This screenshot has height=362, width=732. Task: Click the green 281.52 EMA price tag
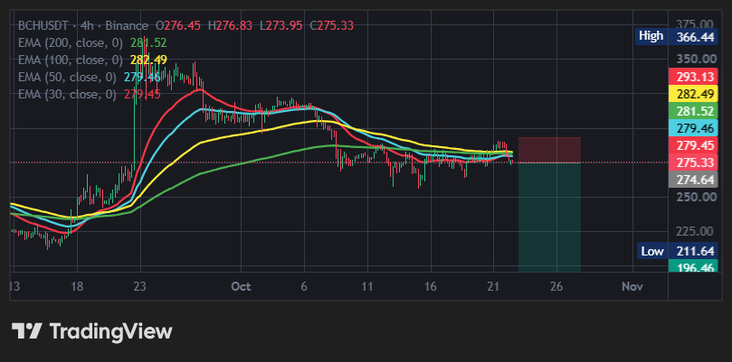693,111
